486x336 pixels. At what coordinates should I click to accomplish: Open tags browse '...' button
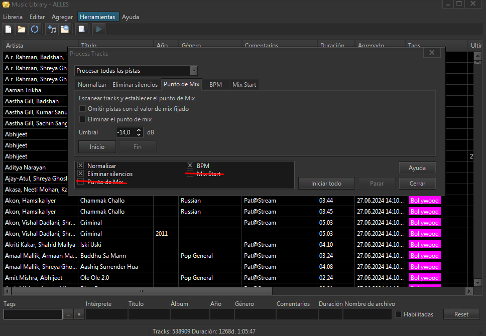pyautogui.click(x=69, y=314)
